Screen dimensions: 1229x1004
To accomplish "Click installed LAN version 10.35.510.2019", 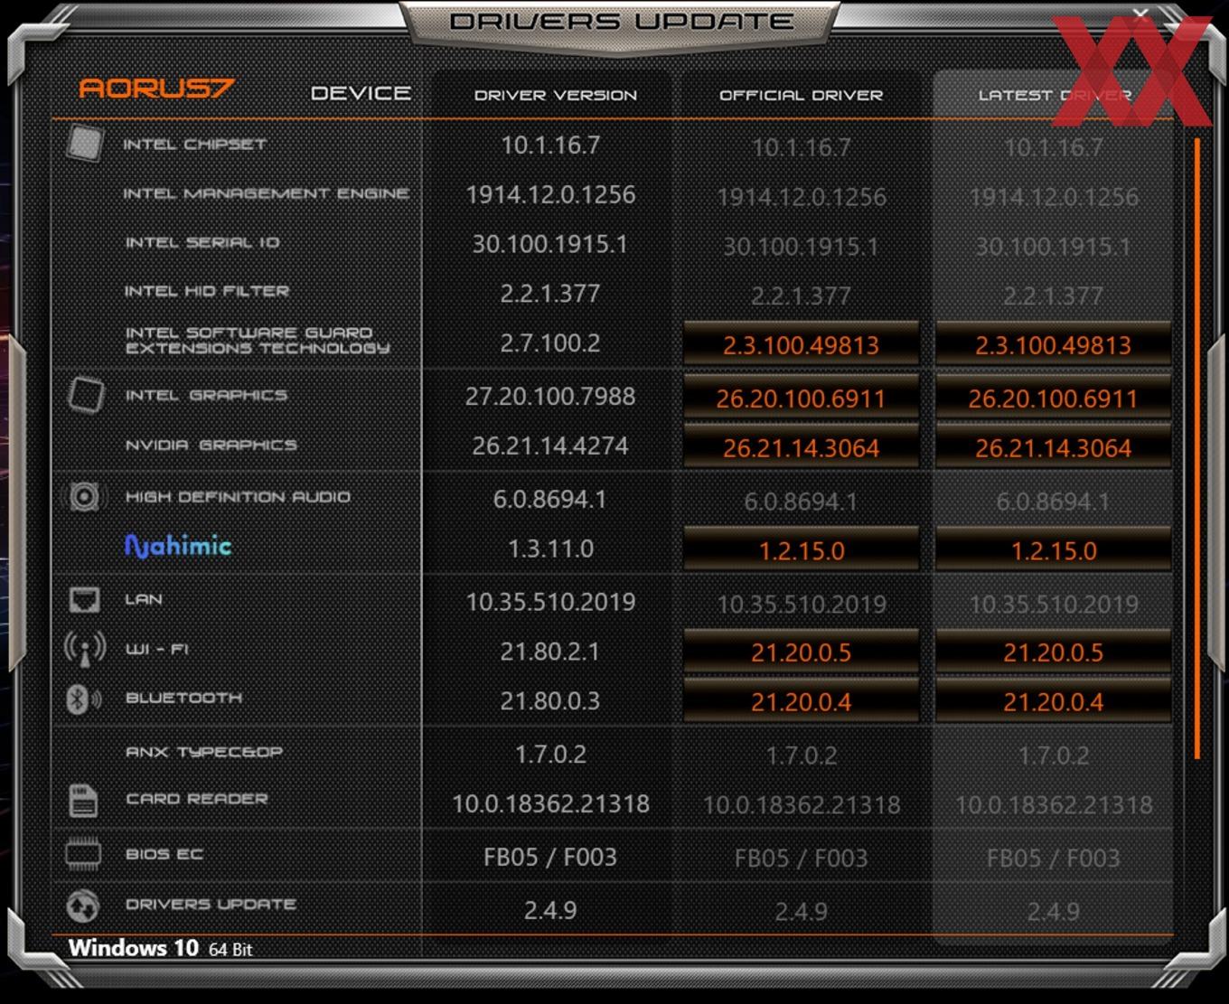I will pos(550,602).
